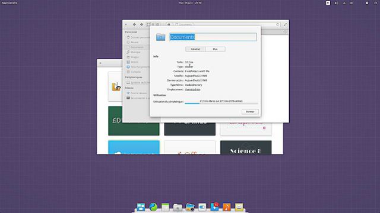Switch to the Plus tab
Image resolution: width=380 pixels, height=213 pixels.
point(215,49)
